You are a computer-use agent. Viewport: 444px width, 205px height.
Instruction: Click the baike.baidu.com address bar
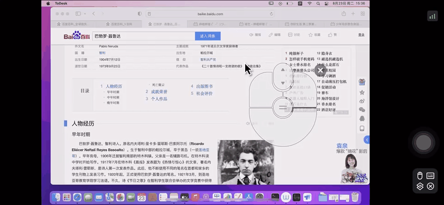tap(210, 14)
